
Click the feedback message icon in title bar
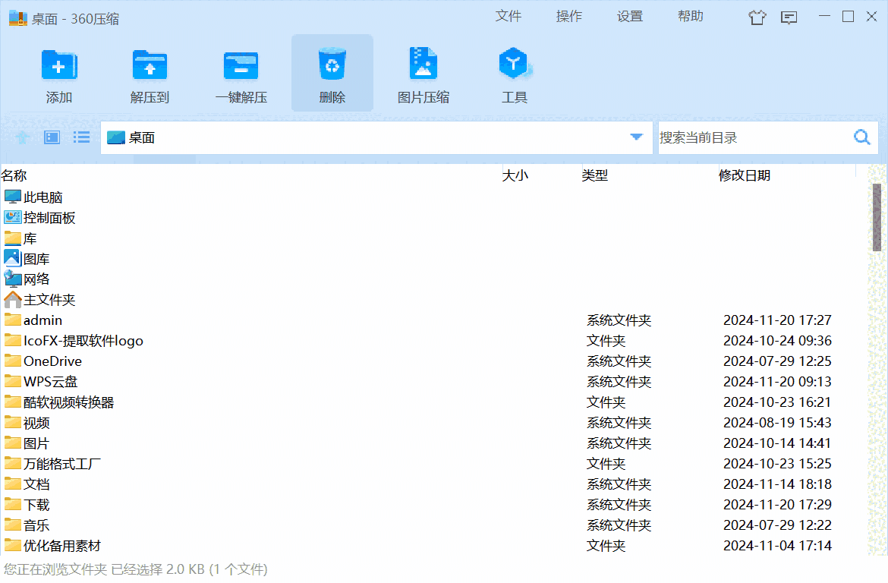point(789,17)
